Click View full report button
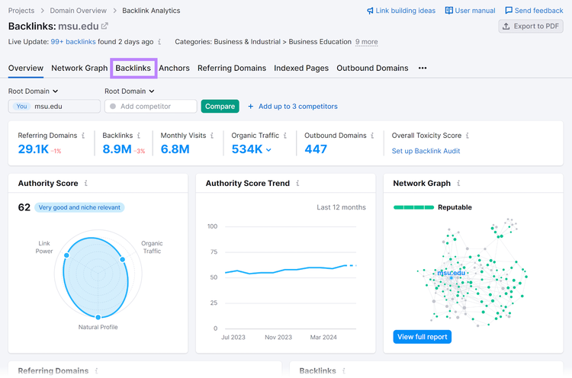 [422, 337]
